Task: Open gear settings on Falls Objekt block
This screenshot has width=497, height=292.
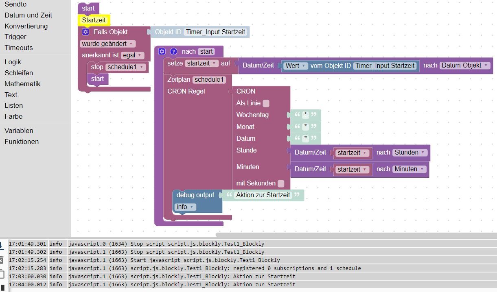Action: coord(85,32)
